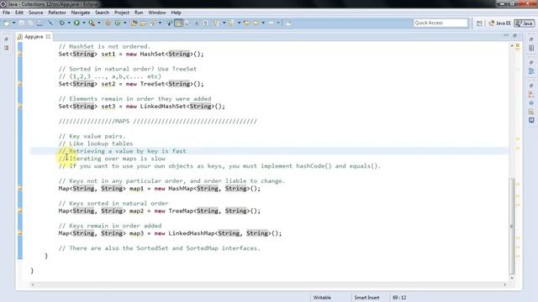Click the Previous Annotation icon

232,23
